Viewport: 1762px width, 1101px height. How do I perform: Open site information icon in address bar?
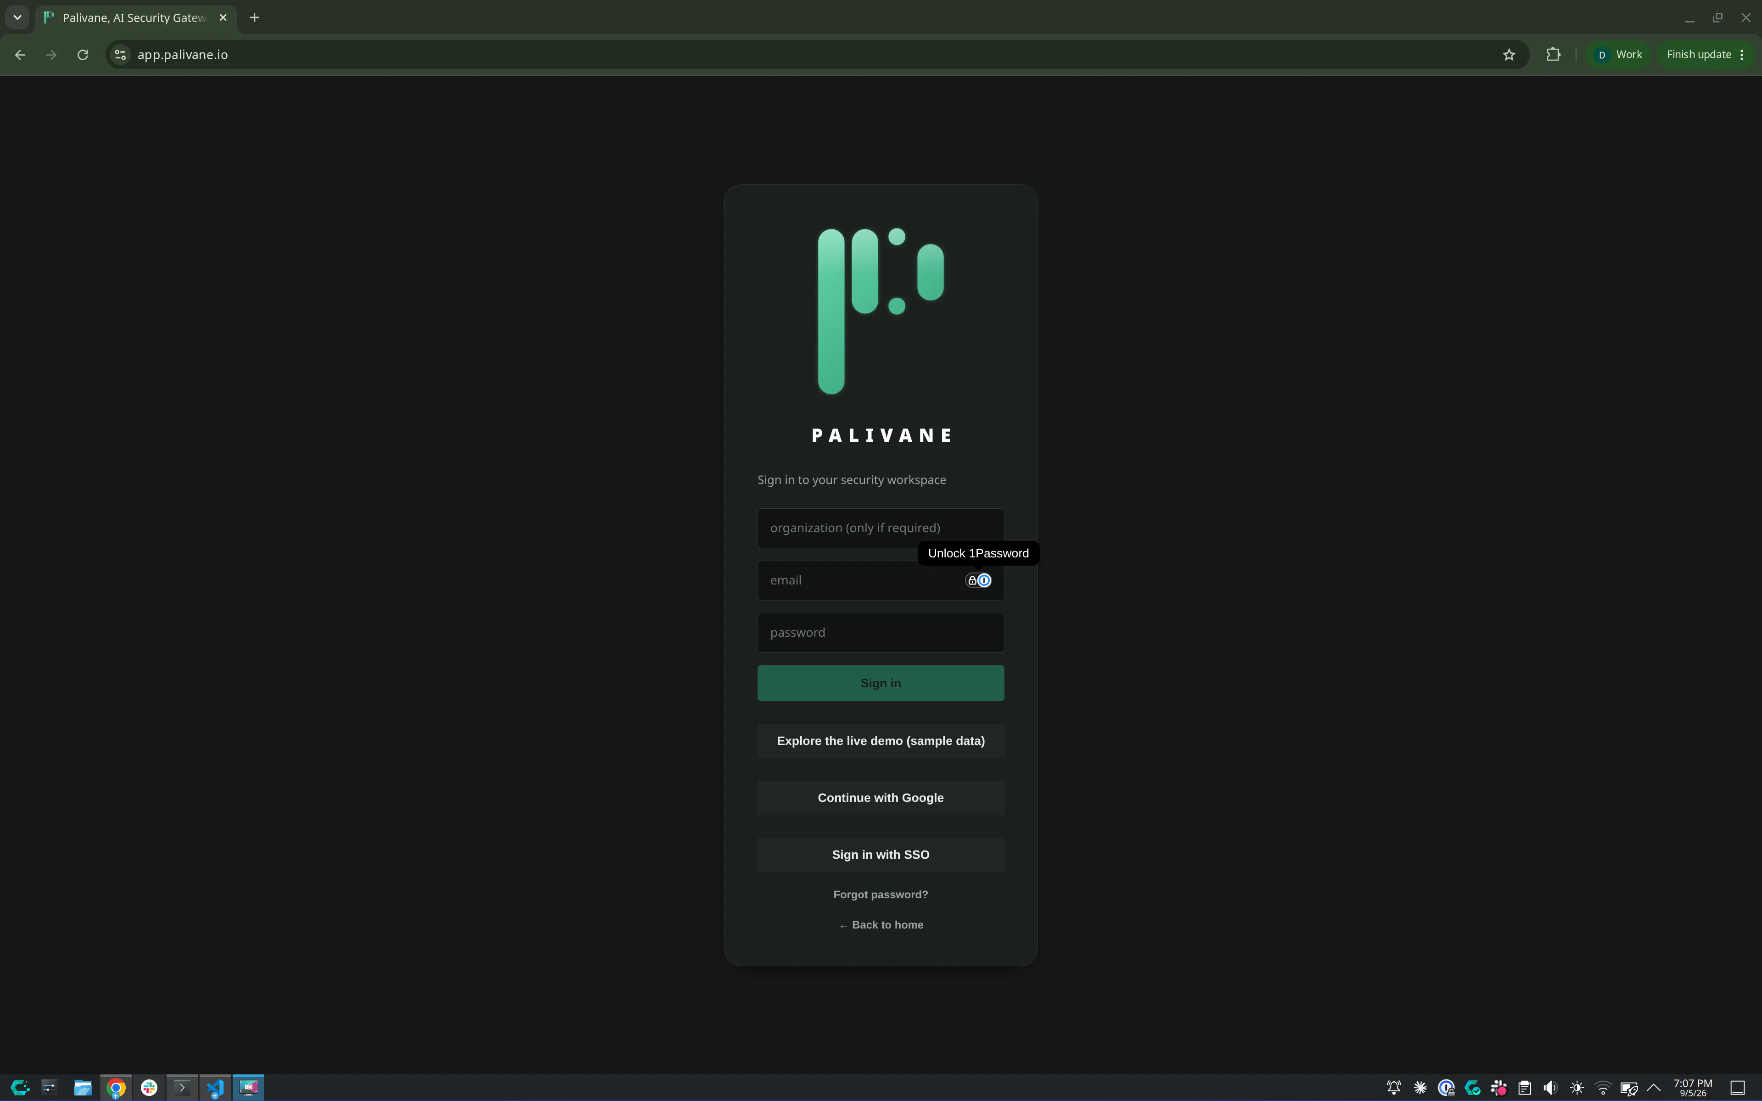(x=120, y=55)
